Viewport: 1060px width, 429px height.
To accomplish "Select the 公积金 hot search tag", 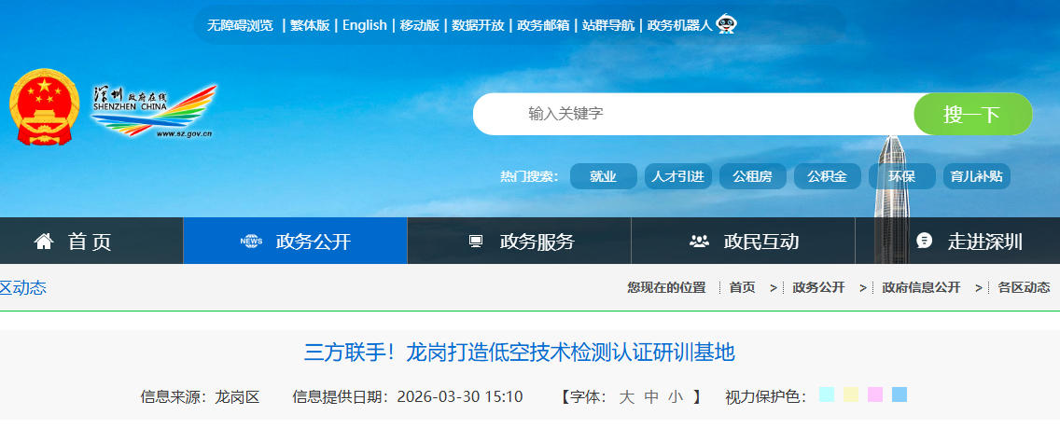I will [x=828, y=176].
